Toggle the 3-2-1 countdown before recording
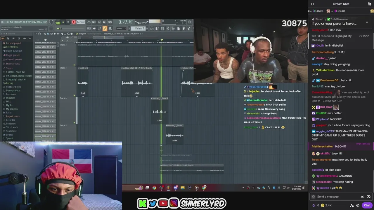Image resolution: width=374 pixels, height=210 pixels. coord(99,22)
